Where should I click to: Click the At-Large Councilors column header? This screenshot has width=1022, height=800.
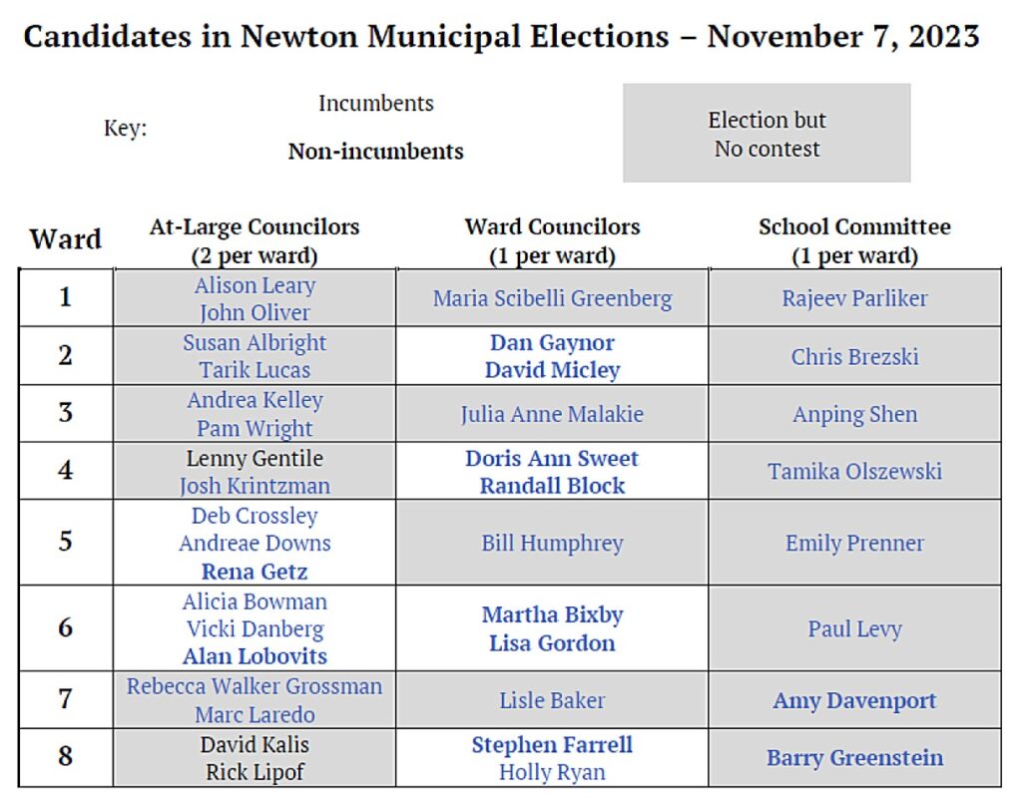255,240
